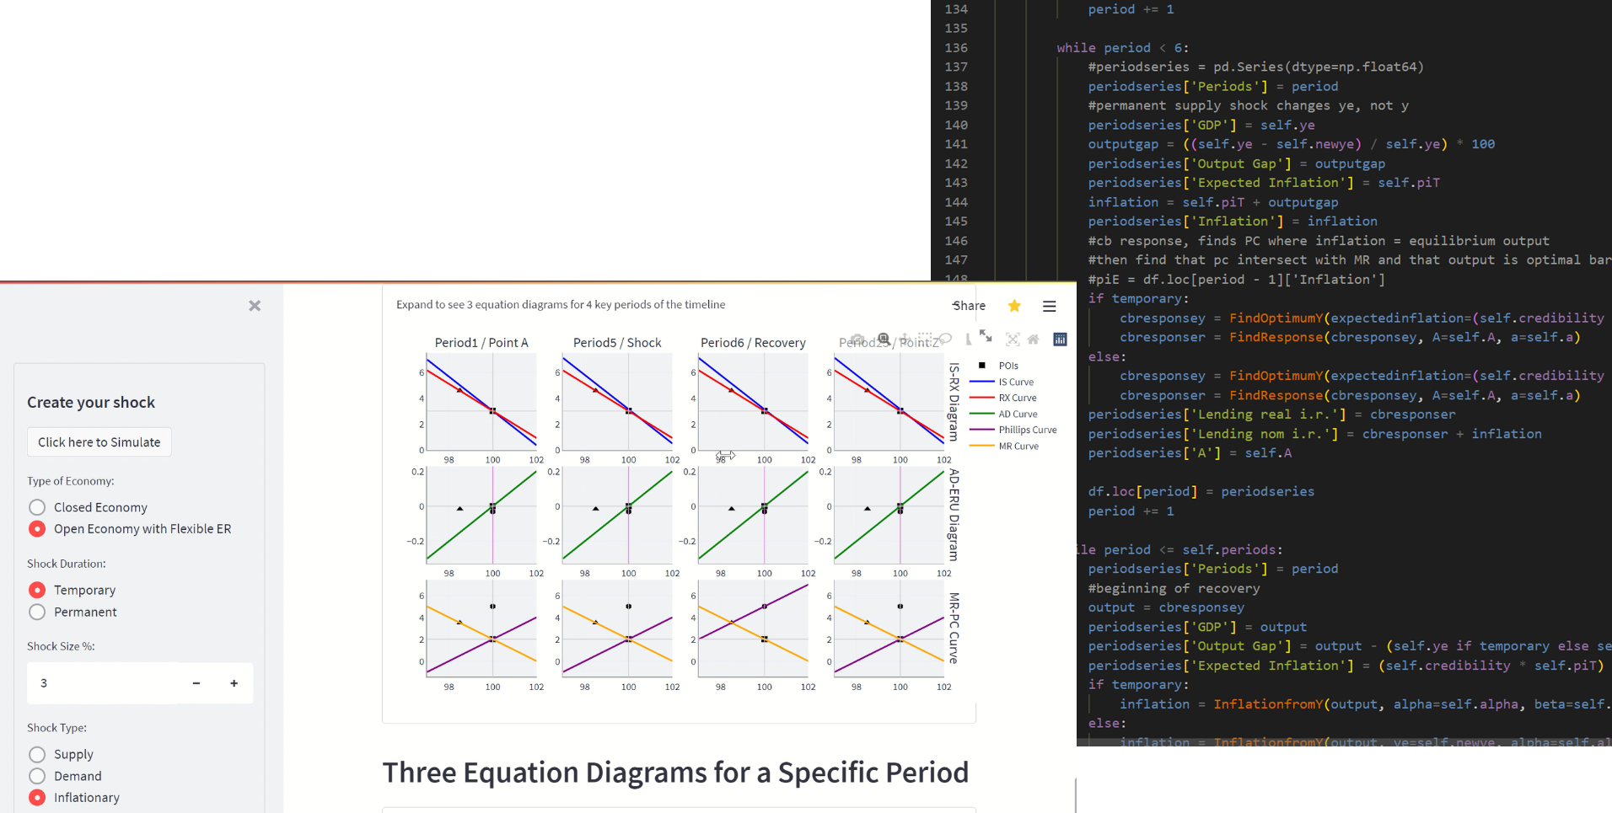Select Supply shock type
Screen dimensions: 1612x813
(37, 754)
